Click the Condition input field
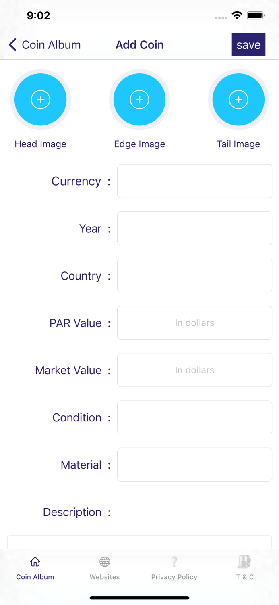The height and width of the screenshot is (605, 279). (194, 417)
